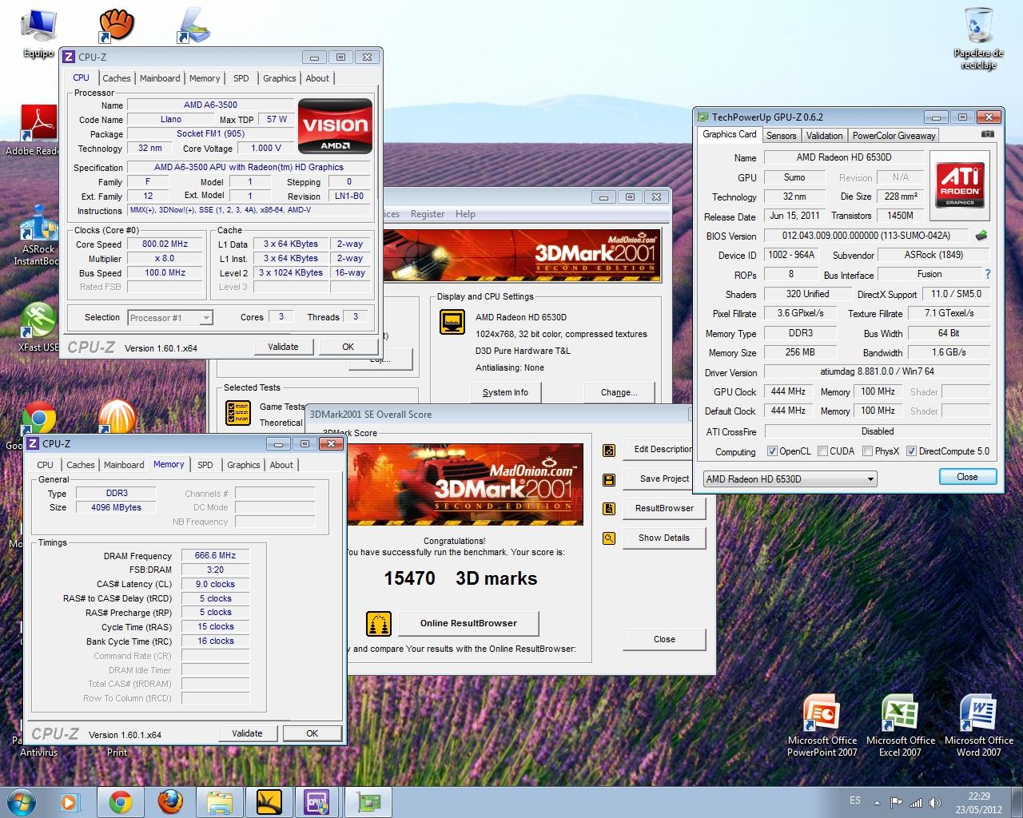Open Caches tab in CPU-Z processor window
This screenshot has height=818, width=1023.
click(x=116, y=78)
